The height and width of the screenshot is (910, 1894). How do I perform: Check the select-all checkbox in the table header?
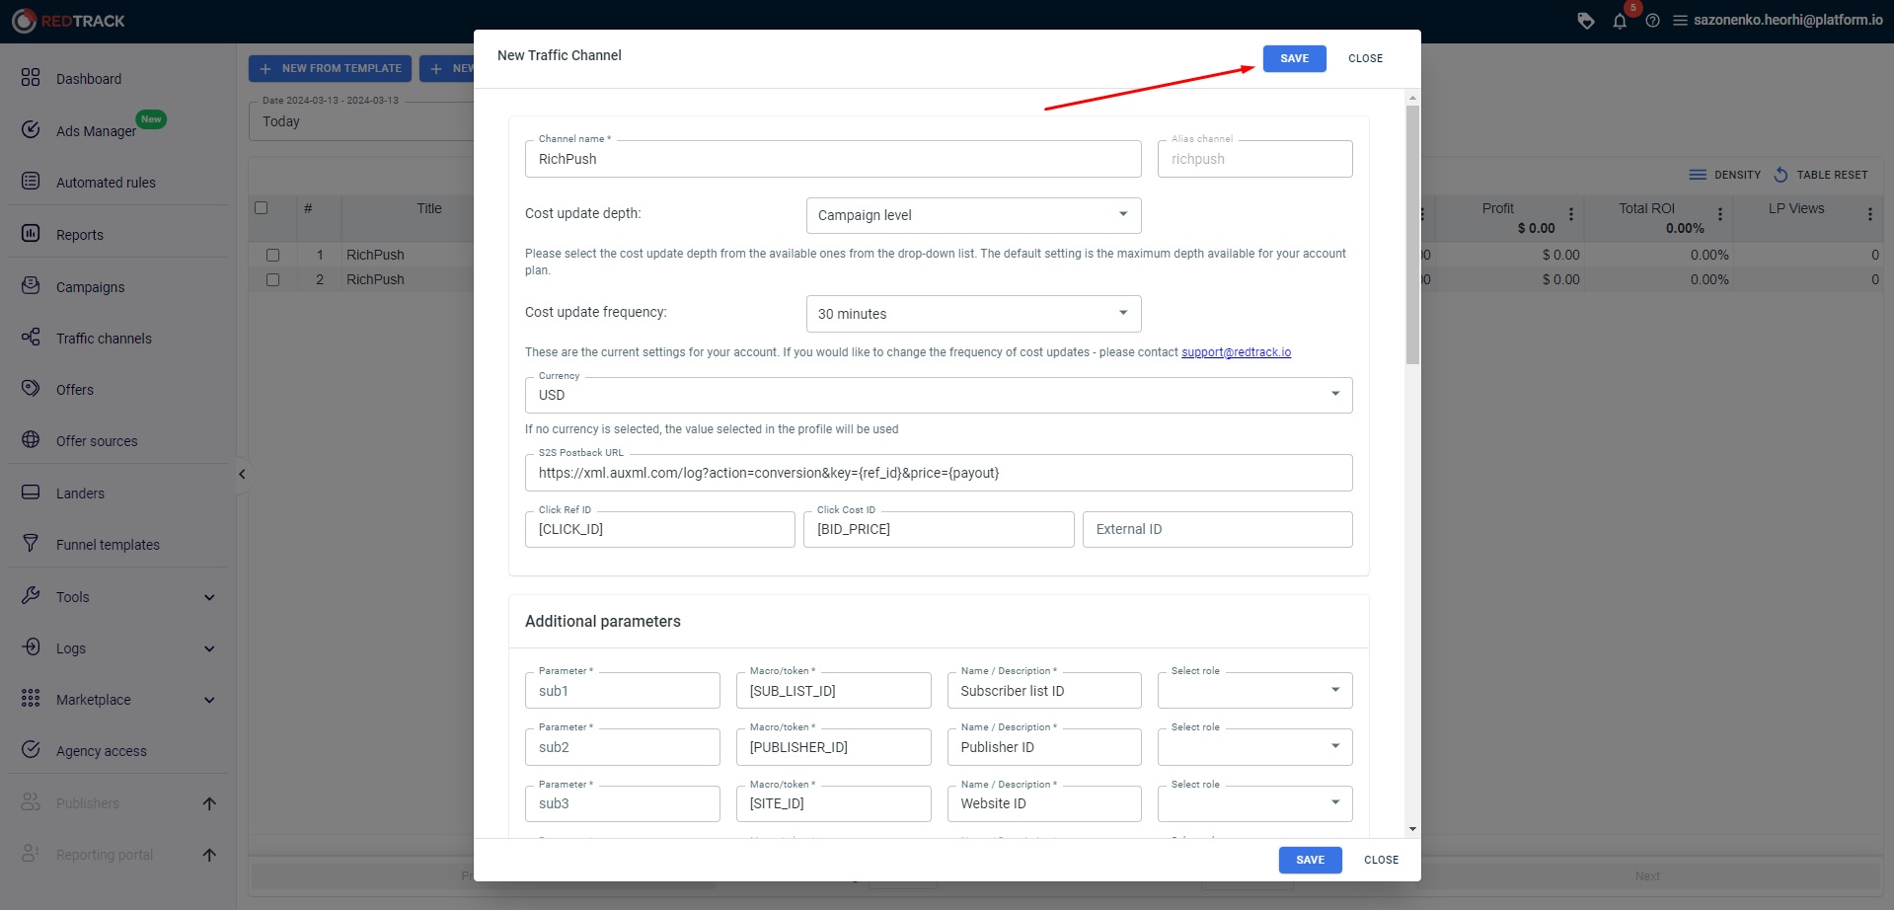(x=261, y=207)
